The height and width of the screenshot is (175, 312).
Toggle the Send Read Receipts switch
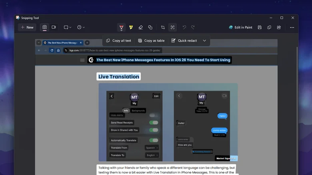[x=154, y=123]
